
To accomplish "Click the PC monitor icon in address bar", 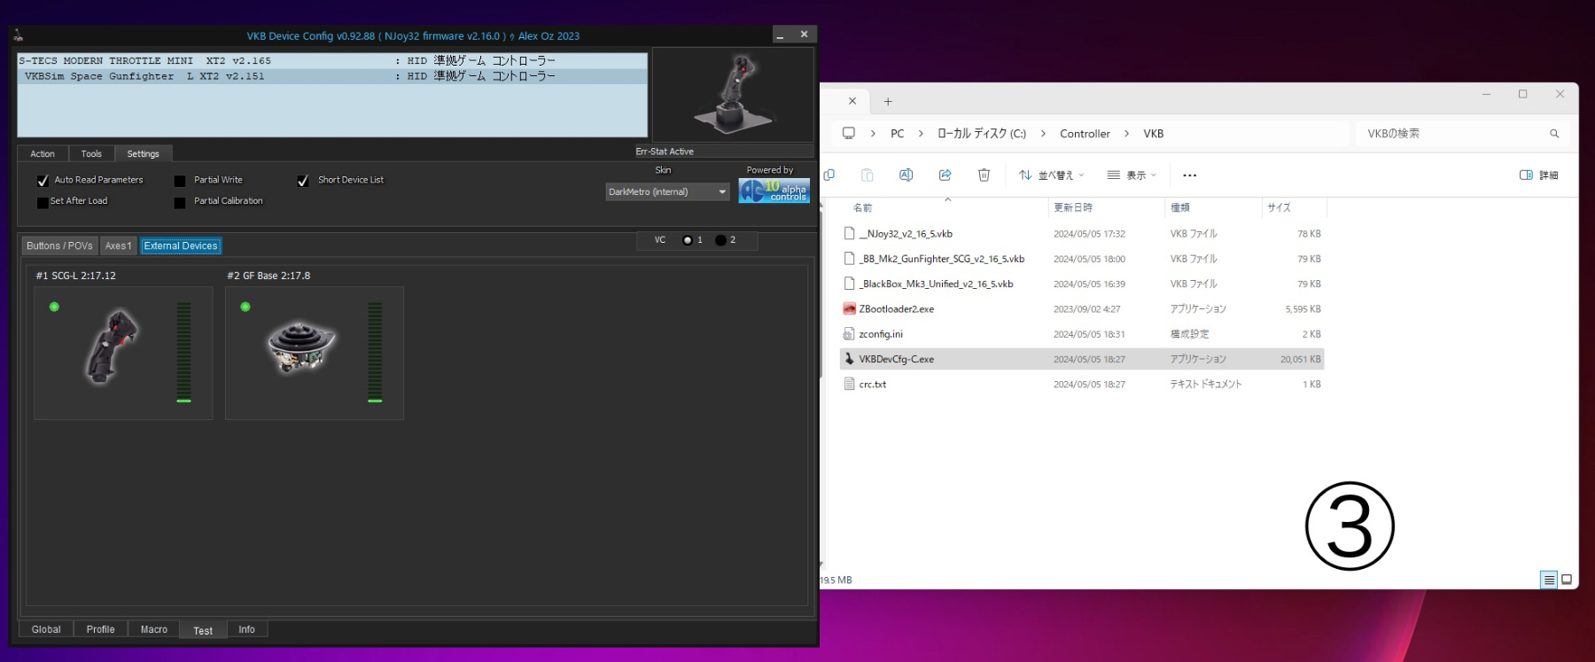I will (849, 133).
